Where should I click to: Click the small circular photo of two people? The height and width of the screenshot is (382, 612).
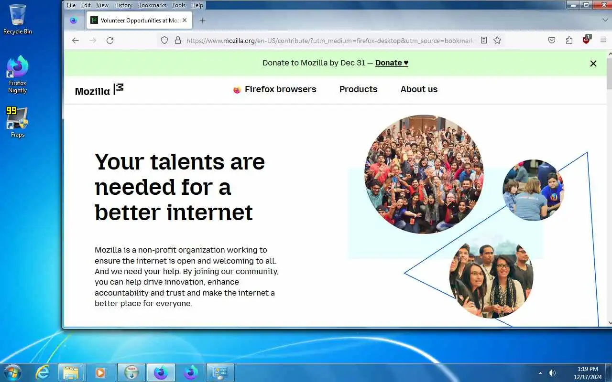(x=533, y=190)
